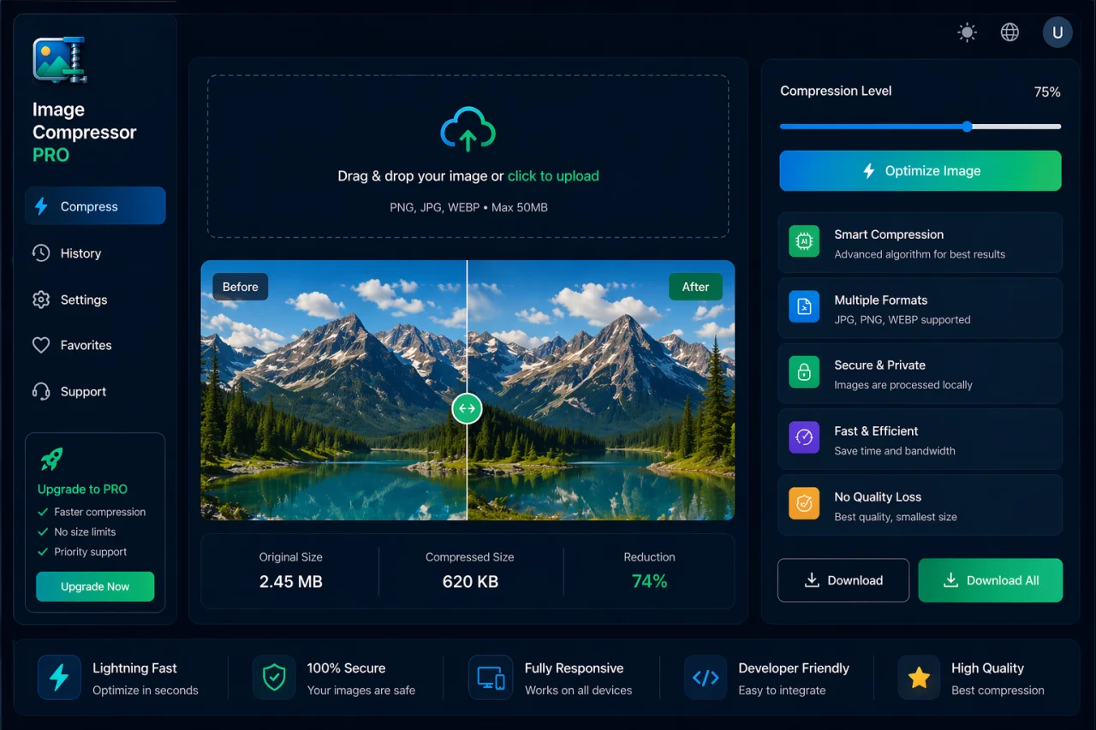The height and width of the screenshot is (730, 1096).
Task: Click 'Optimize in seconds' footer text
Action: (x=146, y=691)
